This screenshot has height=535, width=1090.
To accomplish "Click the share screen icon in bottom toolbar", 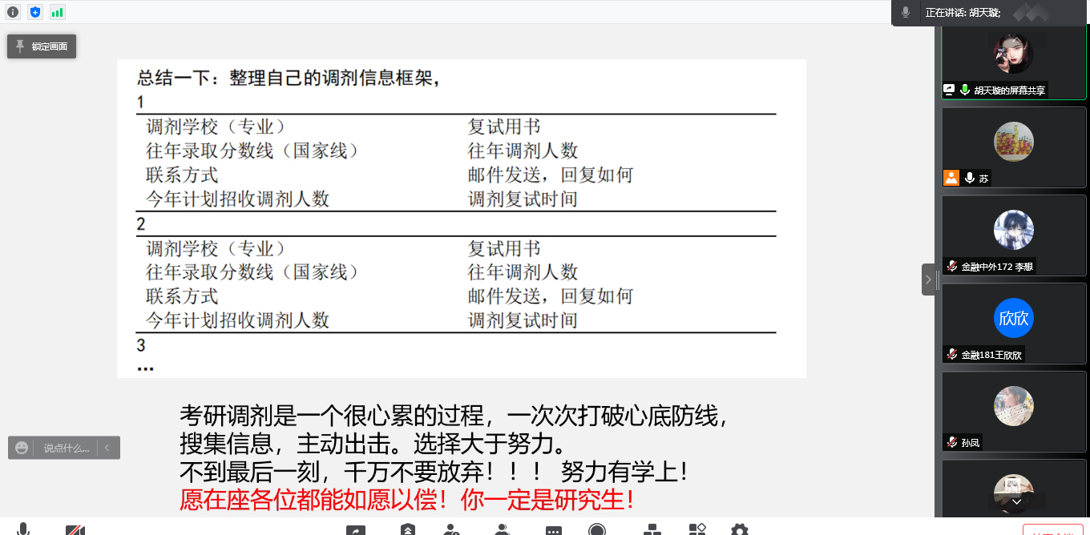I will pyautogui.click(x=356, y=530).
